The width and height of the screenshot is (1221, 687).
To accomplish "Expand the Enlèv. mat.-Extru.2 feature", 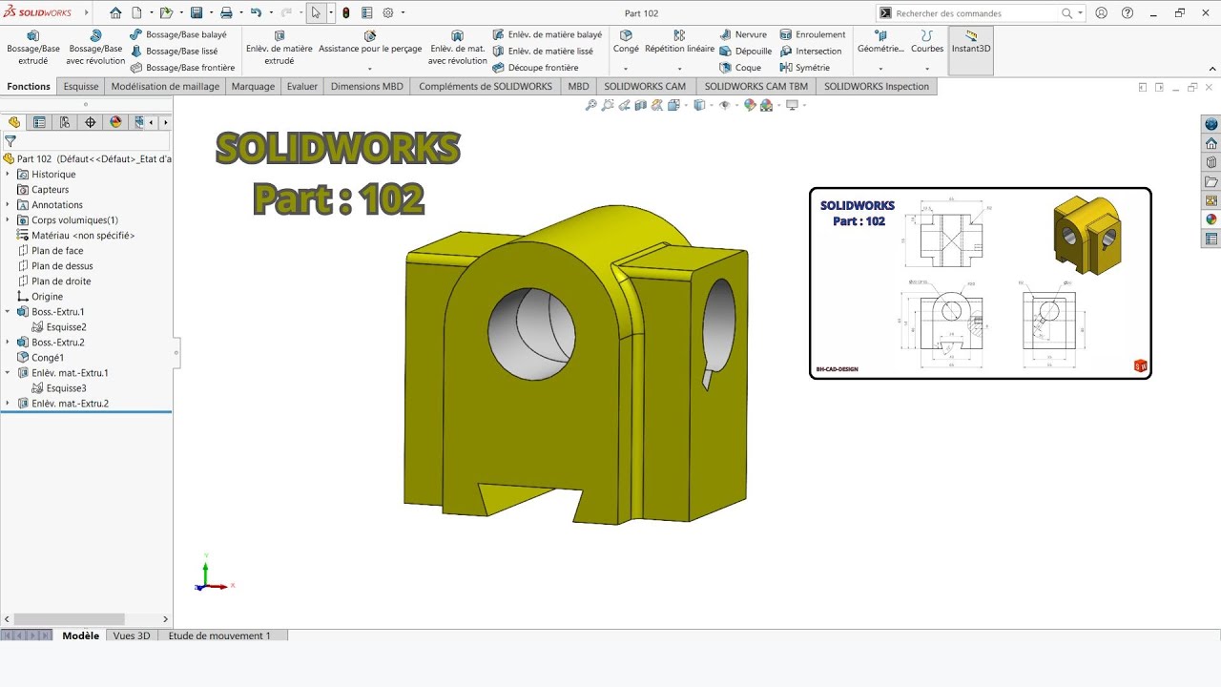I will (8, 404).
